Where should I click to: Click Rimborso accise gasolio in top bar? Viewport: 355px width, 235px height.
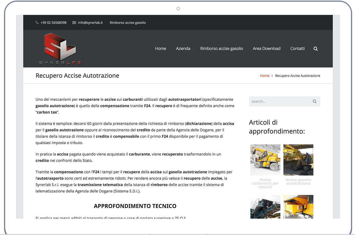pyautogui.click(x=128, y=23)
